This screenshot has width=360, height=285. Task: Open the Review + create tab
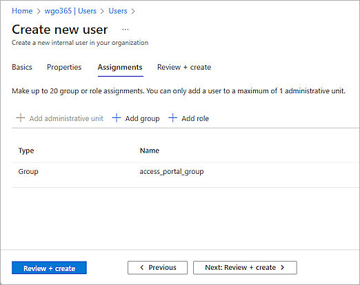184,67
